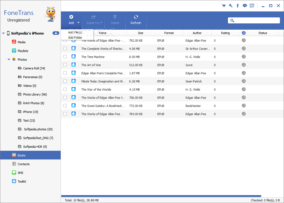The width and height of the screenshot is (284, 203).
Task: Click the book icon for The War of the Worlds
Action: (73, 89)
